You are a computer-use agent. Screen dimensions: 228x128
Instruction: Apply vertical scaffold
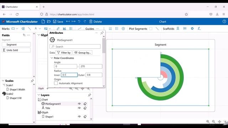[185, 28]
